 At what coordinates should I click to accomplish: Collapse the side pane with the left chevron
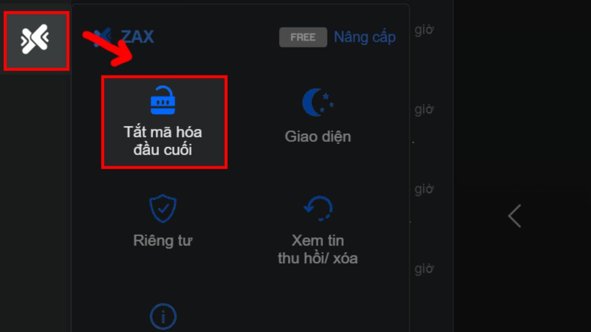[x=515, y=216]
